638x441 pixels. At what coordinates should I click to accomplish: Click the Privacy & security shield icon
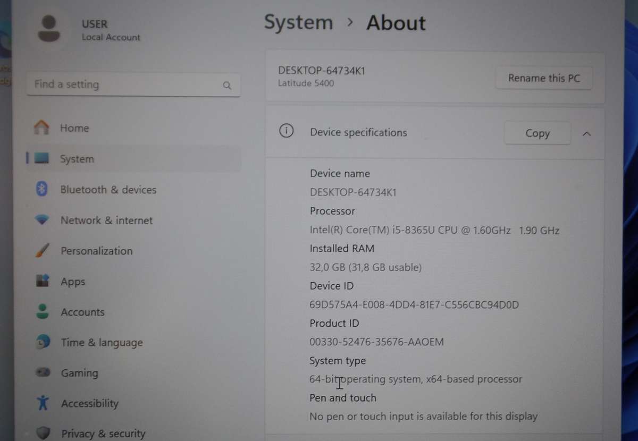click(43, 433)
